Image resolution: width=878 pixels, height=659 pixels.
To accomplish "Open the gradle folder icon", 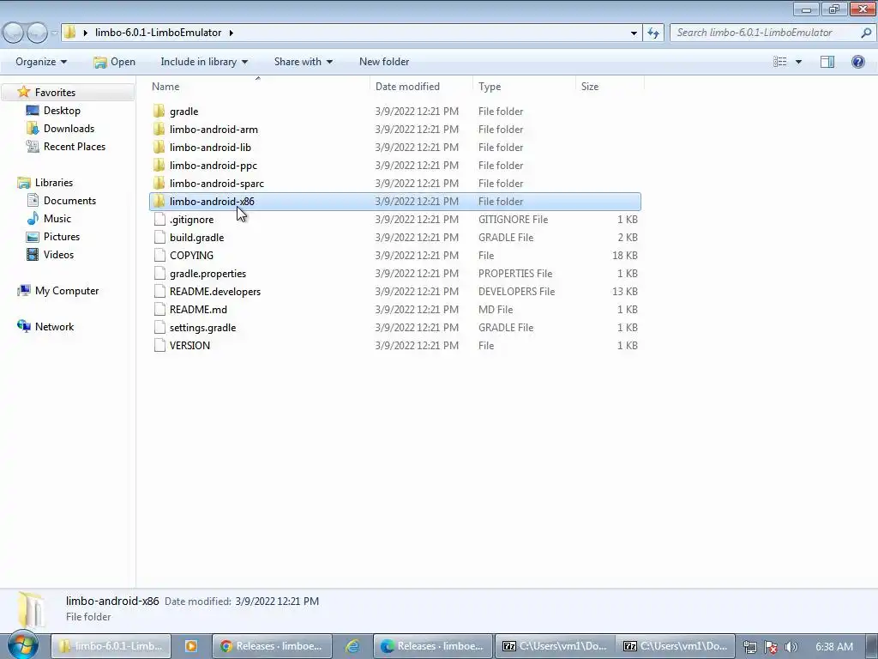I will (x=159, y=111).
